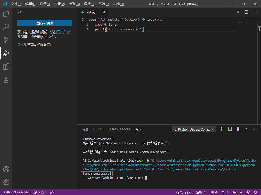Open the notifications bell
The height and width of the screenshot is (195, 261).
tap(256, 192)
